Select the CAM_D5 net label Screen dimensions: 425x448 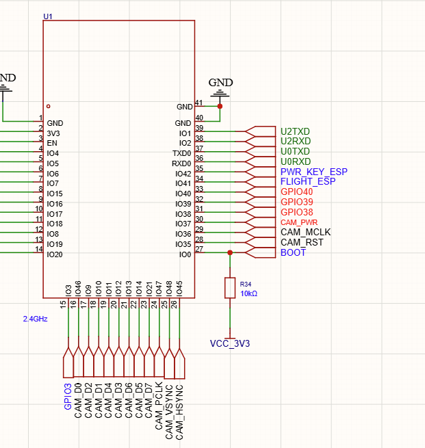tap(139, 401)
